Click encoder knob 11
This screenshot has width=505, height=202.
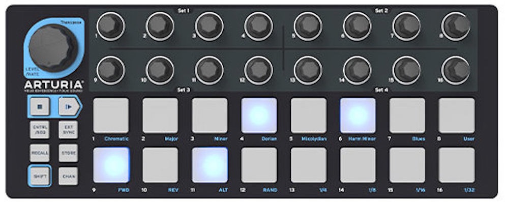pyautogui.click(x=210, y=70)
